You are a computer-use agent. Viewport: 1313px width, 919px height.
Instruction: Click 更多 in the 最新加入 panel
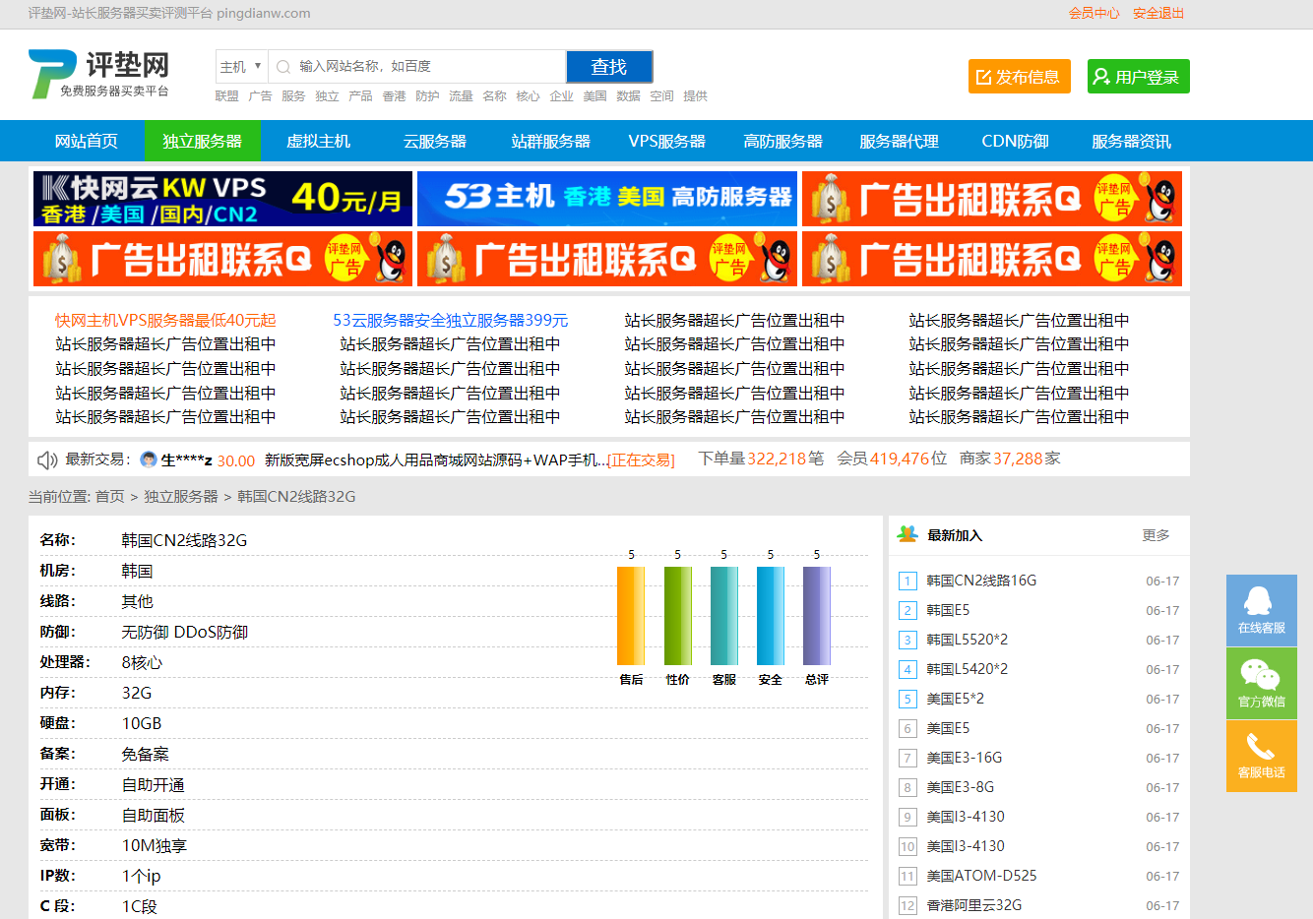pos(1156,535)
